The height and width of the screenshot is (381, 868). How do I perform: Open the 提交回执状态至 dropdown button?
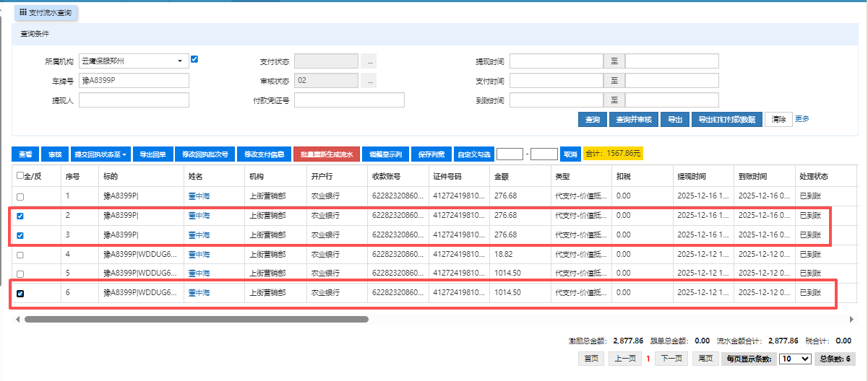point(100,154)
